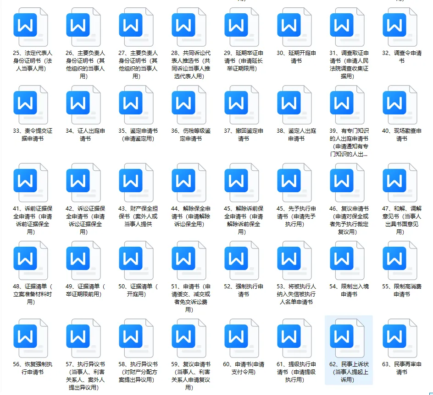Select the file icon of 58 执行异议书 对财产分配方案
Screen dimensions: 433x395
(x=136, y=338)
